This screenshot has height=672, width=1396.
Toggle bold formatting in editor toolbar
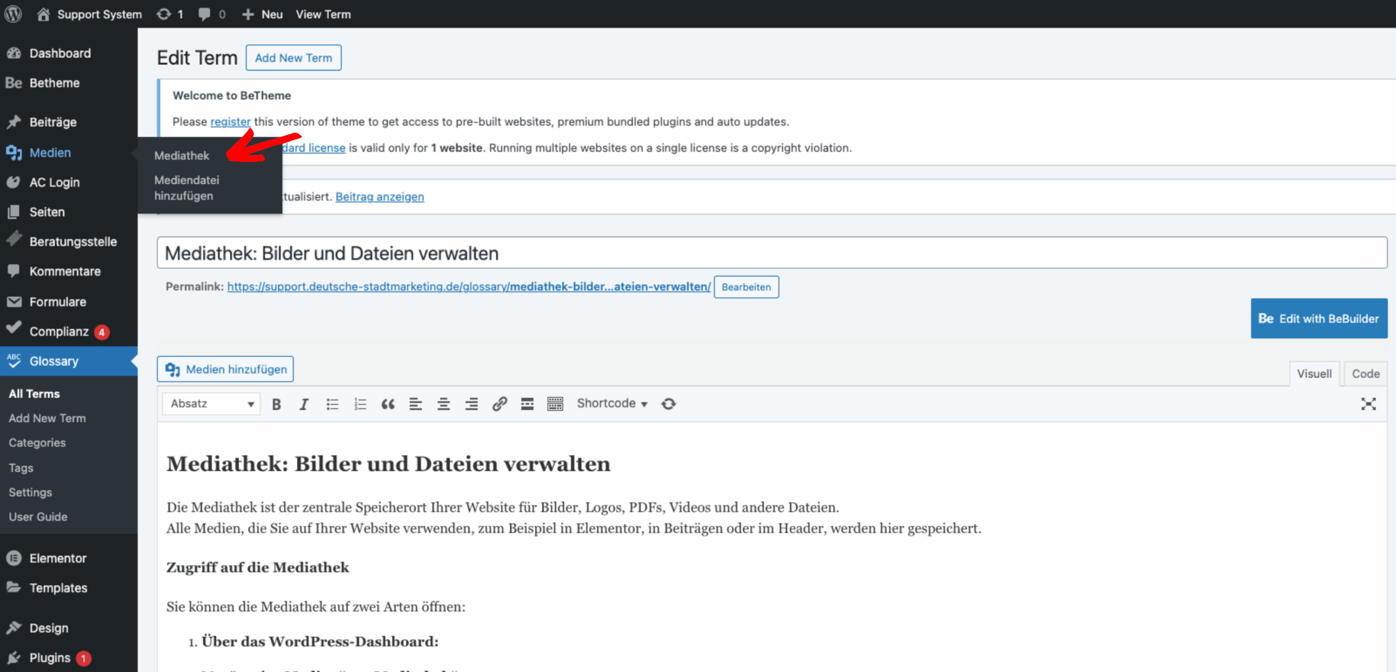pos(276,404)
